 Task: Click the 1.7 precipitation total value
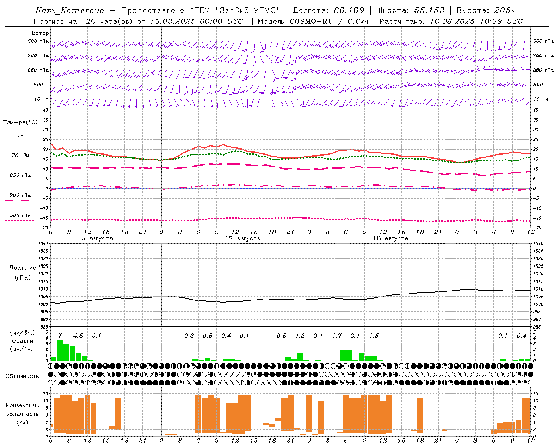tap(337, 336)
